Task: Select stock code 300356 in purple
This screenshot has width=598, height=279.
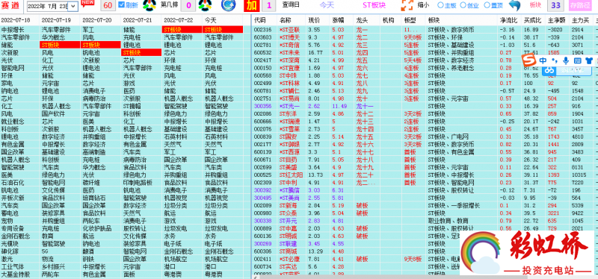Action: pyautogui.click(x=263, y=106)
